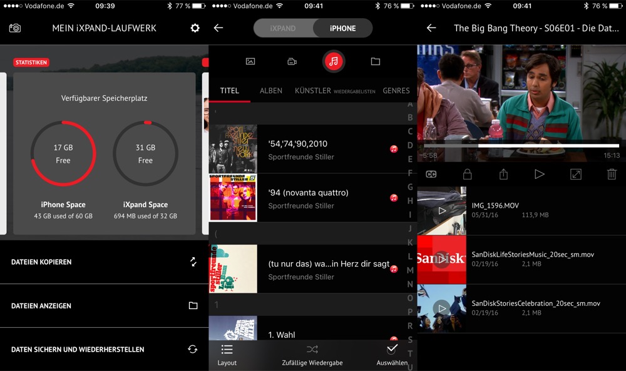The width and height of the screenshot is (626, 371).
Task: Go back from The Big Bang Theory video
Action: (x=431, y=28)
